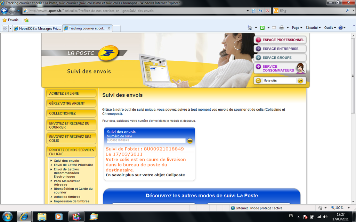Go to Espace Groupe
This screenshot has height=222, width=356.
point(280,58)
